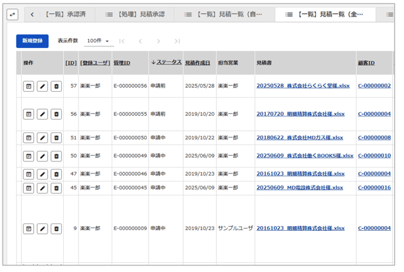Click the 2019/10/22 creation date cell
The image size is (404, 272).
(x=200, y=138)
